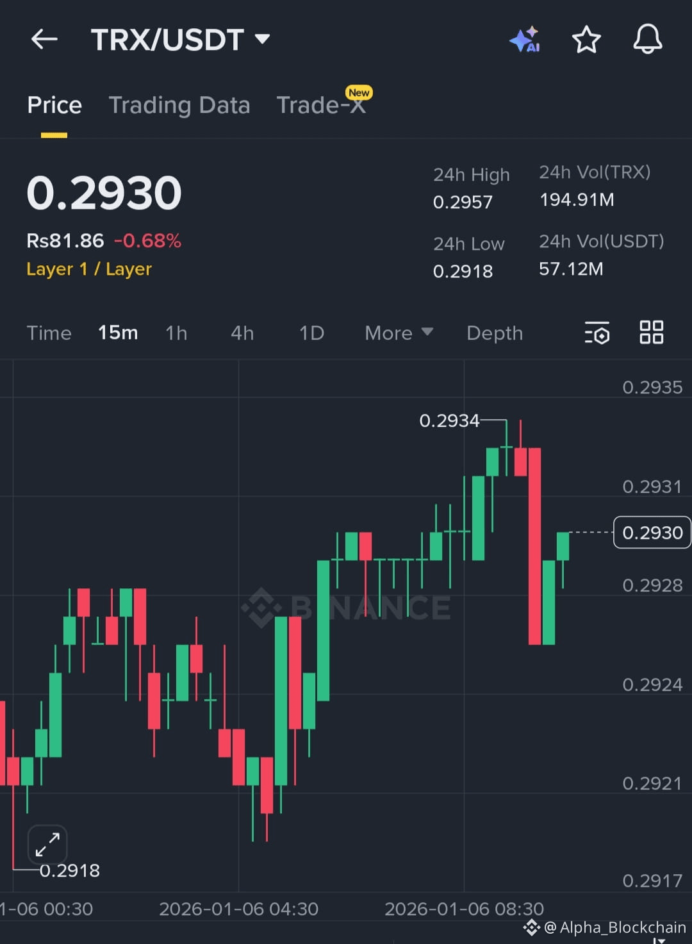Click the back arrow to exit the chart
The height and width of the screenshot is (944, 692).
[44, 38]
